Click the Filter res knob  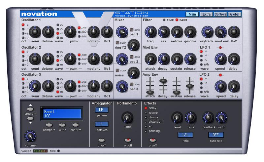click(x=163, y=32)
